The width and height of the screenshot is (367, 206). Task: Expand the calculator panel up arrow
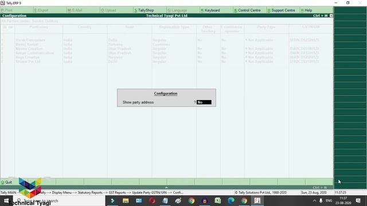click(166, 188)
